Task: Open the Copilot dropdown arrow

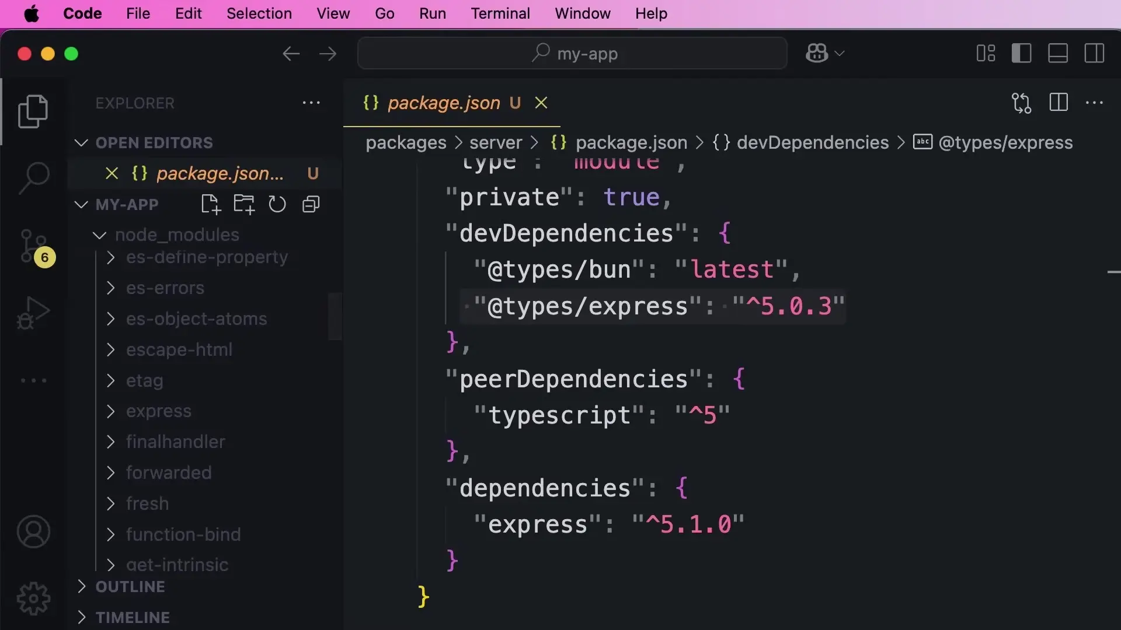Action: 840,54
